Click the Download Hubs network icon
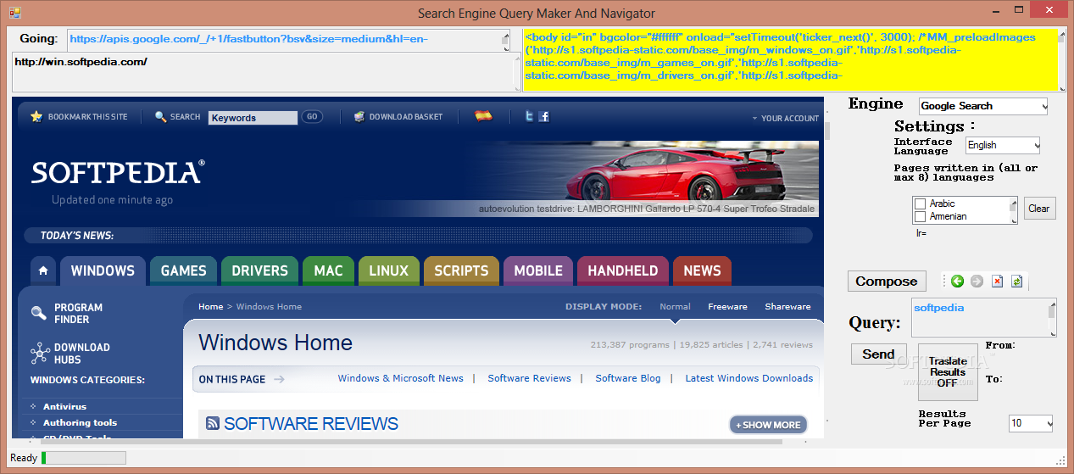The image size is (1074, 474). pyautogui.click(x=39, y=353)
